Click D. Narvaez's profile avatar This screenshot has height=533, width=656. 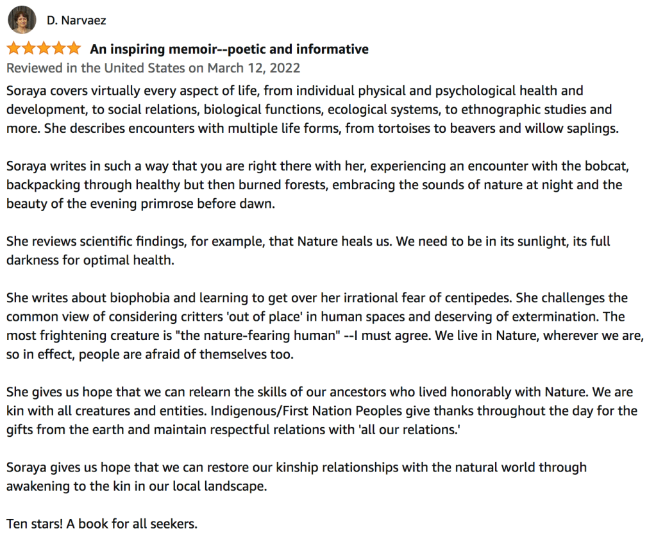[x=22, y=20]
